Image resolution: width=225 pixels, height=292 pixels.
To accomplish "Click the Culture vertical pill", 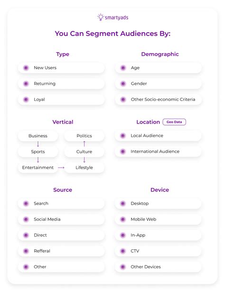I will (84, 152).
